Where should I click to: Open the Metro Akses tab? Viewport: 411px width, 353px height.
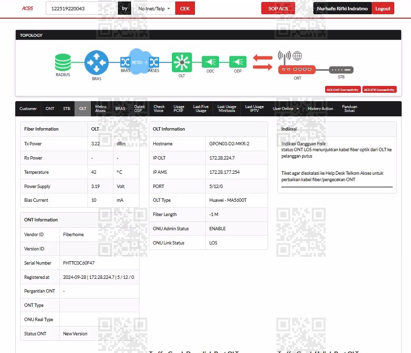[101, 109]
